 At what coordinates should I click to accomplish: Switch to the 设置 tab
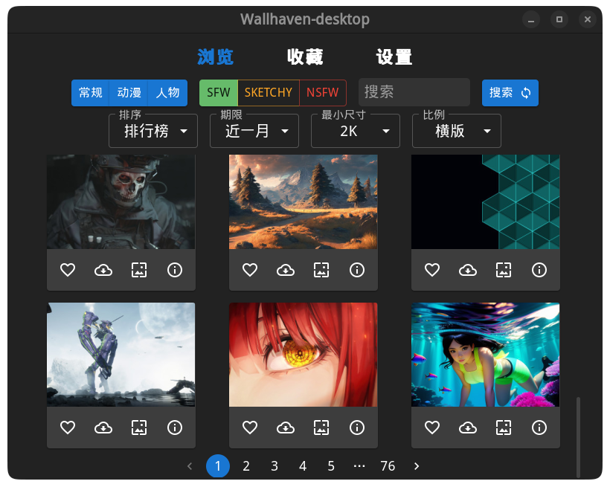click(x=394, y=57)
